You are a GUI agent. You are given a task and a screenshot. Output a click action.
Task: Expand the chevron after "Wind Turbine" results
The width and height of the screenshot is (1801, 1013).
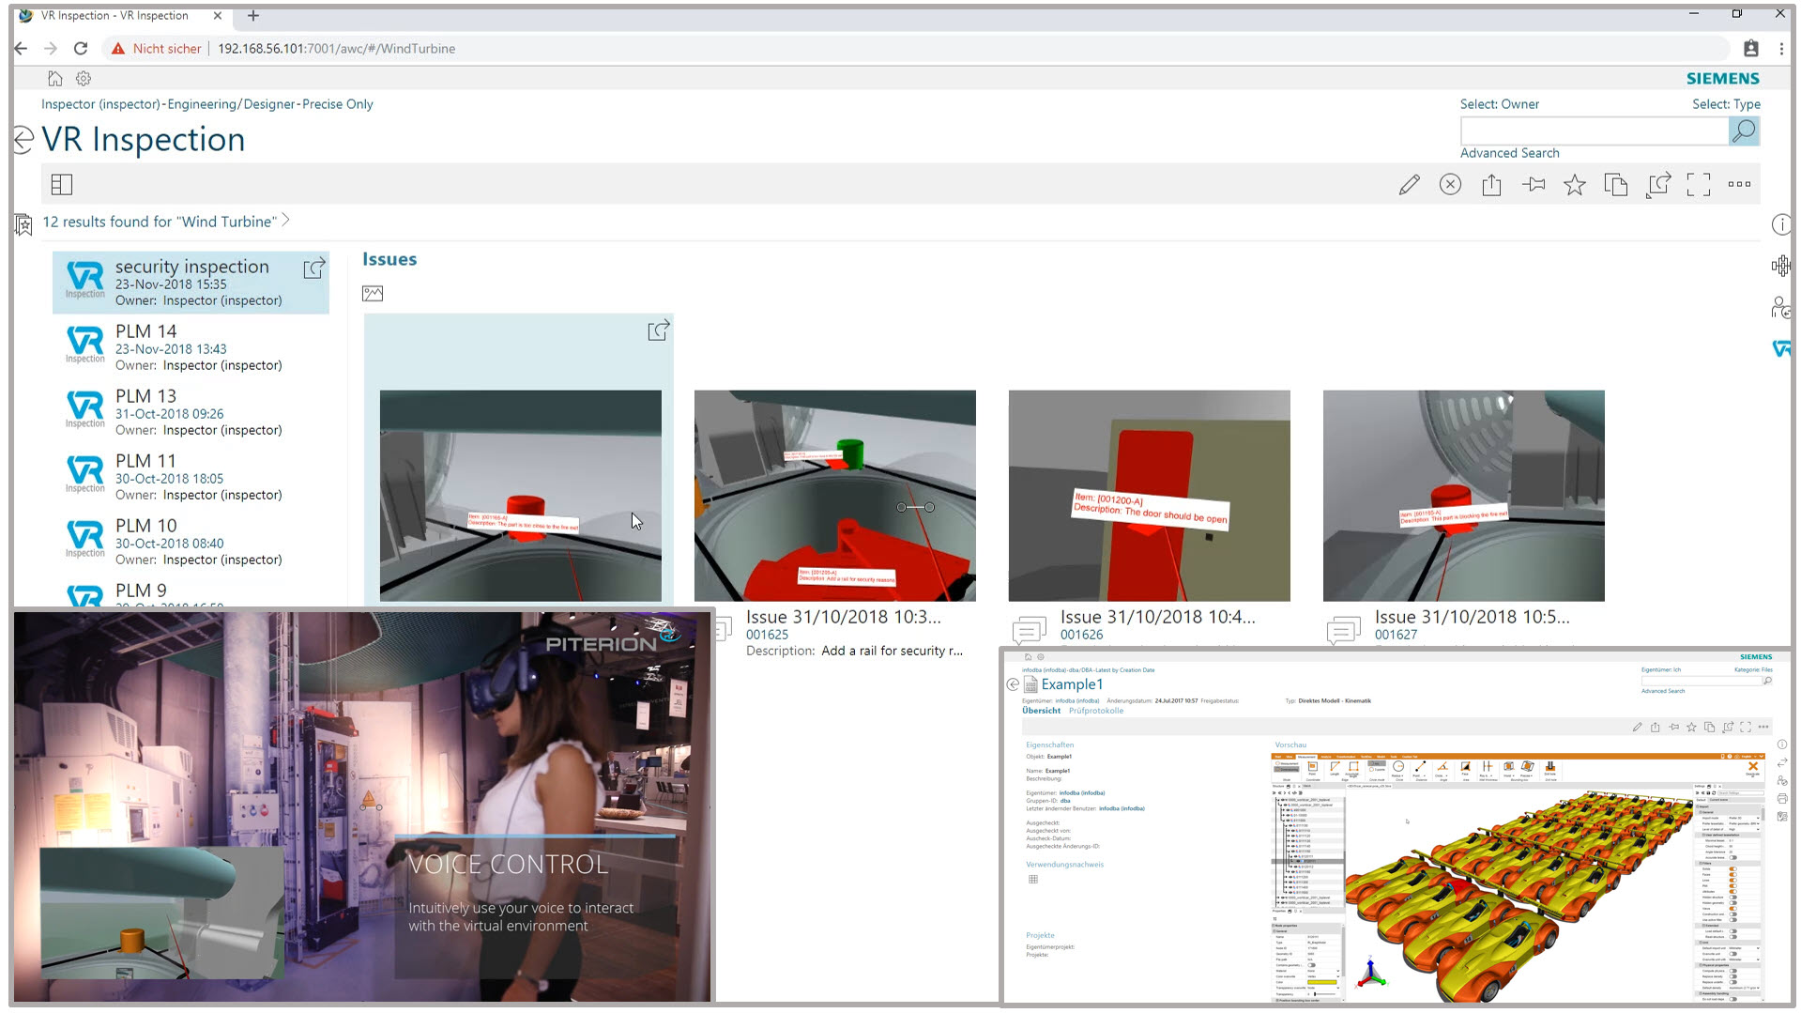click(286, 221)
